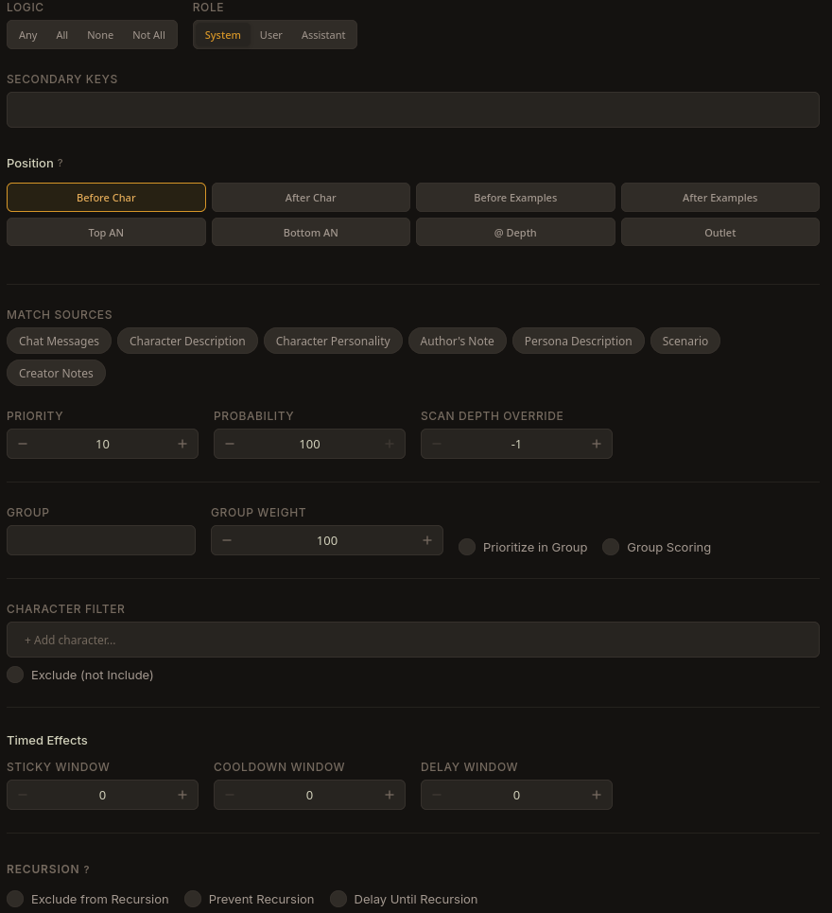Choose the Top AN position
Image resolution: width=832 pixels, height=913 pixels.
tap(106, 233)
